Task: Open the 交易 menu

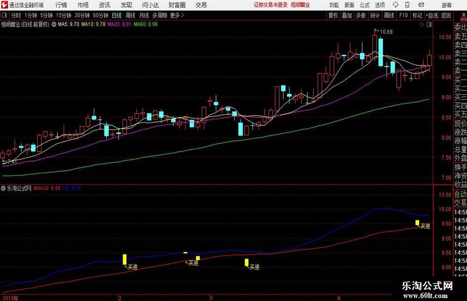Action: coord(201,5)
